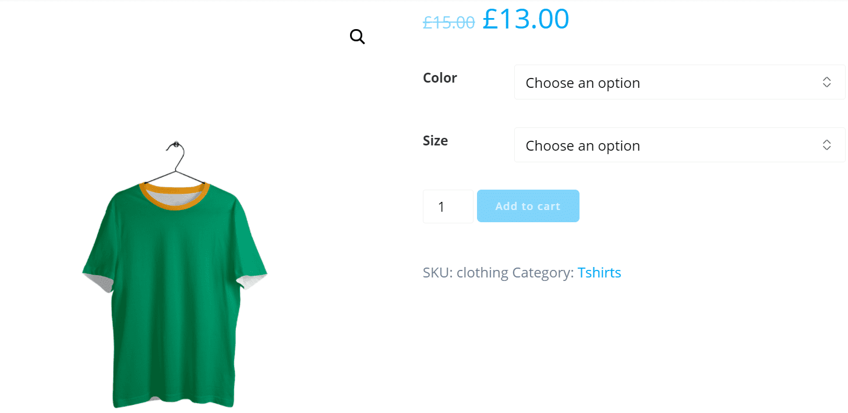This screenshot has height=413, width=848.
Task: Click the SKU: clothing text
Action: click(x=465, y=272)
